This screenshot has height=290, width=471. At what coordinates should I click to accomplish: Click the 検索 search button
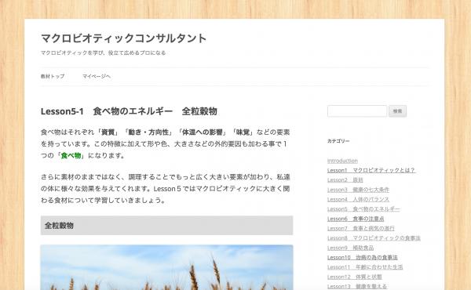click(x=397, y=111)
